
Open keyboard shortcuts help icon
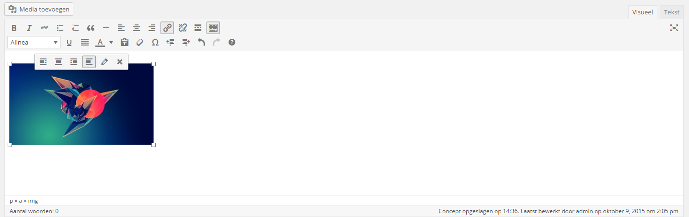click(x=232, y=42)
